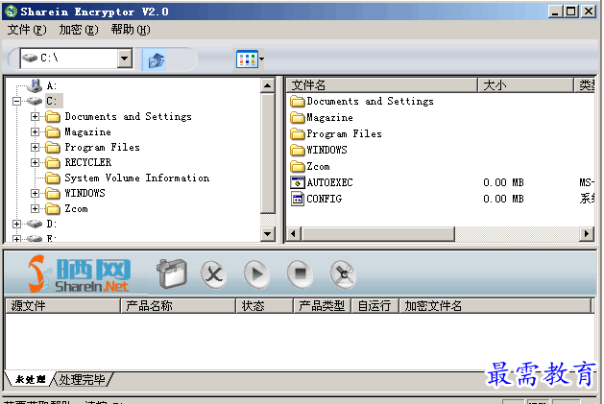The height and width of the screenshot is (404, 604).
Task: Click the 产品名称 column header
Action: pos(178,306)
